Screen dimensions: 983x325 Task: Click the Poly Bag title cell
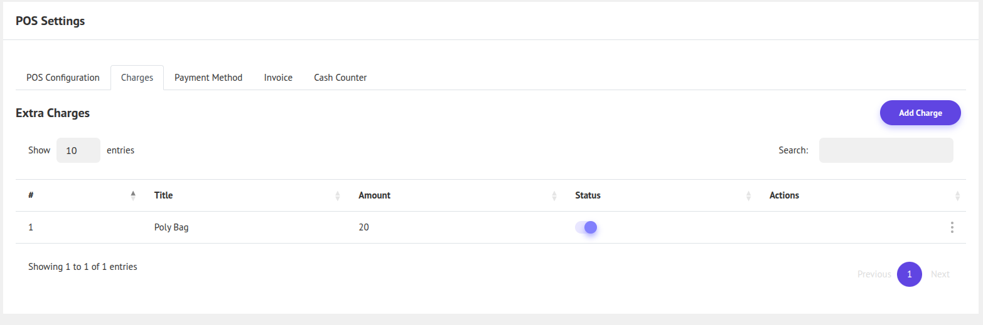pos(171,227)
